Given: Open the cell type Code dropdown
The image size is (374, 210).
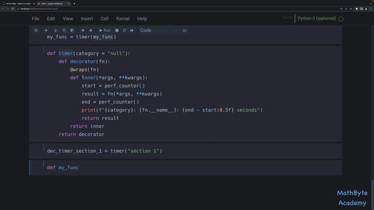Looking at the screenshot, I should click(x=158, y=30).
